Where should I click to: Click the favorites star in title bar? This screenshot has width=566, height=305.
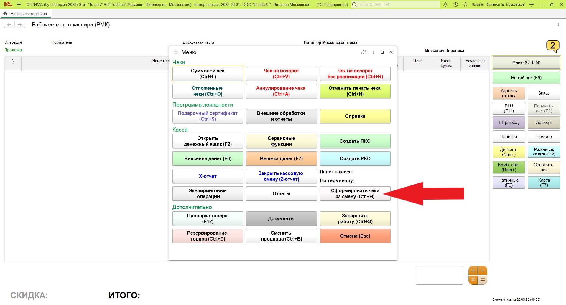click(x=465, y=5)
